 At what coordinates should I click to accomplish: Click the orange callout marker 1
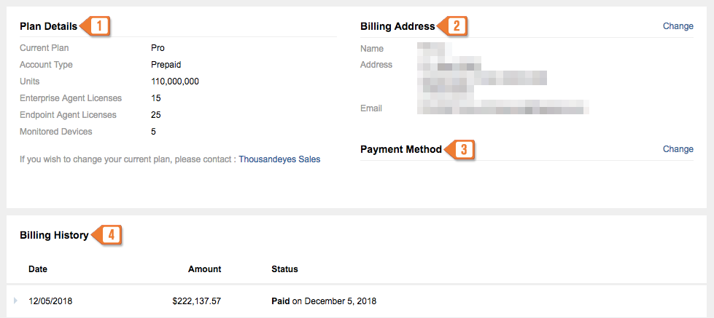pos(95,26)
